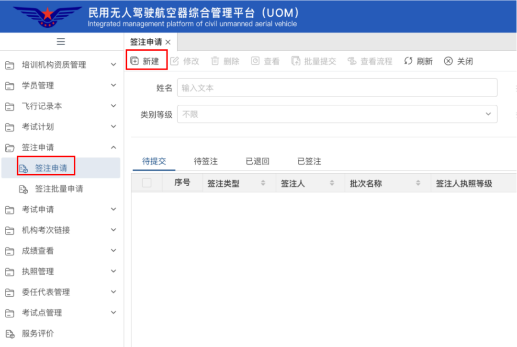Click folder icon beside 考试点管理

tap(10, 313)
